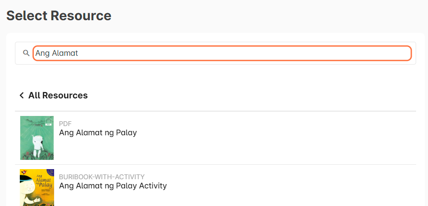
Task: Click the magnifying glass search icon
Action: (x=26, y=53)
